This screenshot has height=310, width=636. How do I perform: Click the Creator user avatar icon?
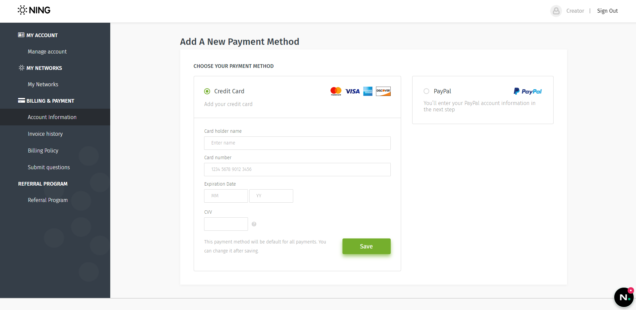tap(556, 11)
